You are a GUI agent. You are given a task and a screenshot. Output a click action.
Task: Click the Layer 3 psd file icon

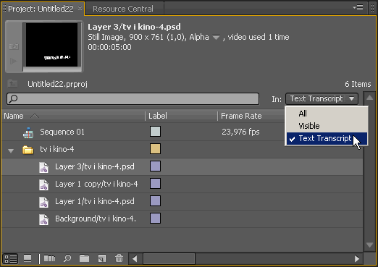[x=43, y=167]
